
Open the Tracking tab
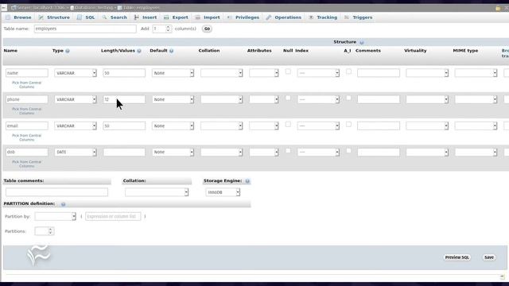click(323, 17)
